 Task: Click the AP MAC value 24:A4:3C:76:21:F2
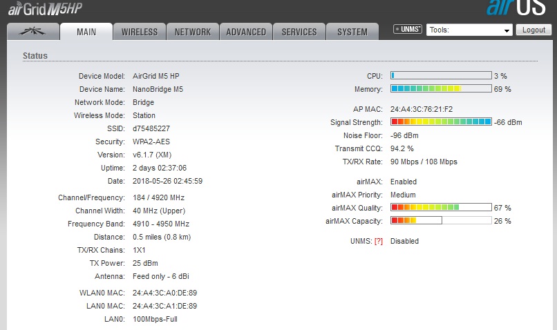tap(422, 109)
